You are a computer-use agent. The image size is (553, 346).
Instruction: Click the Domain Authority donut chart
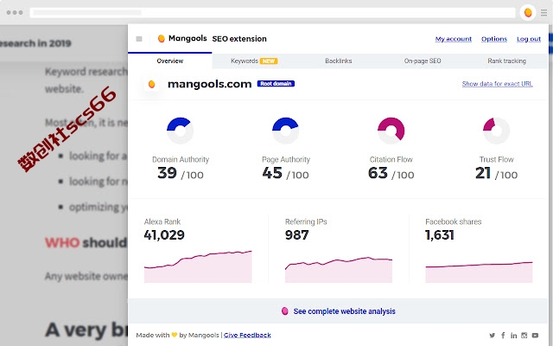(x=180, y=131)
